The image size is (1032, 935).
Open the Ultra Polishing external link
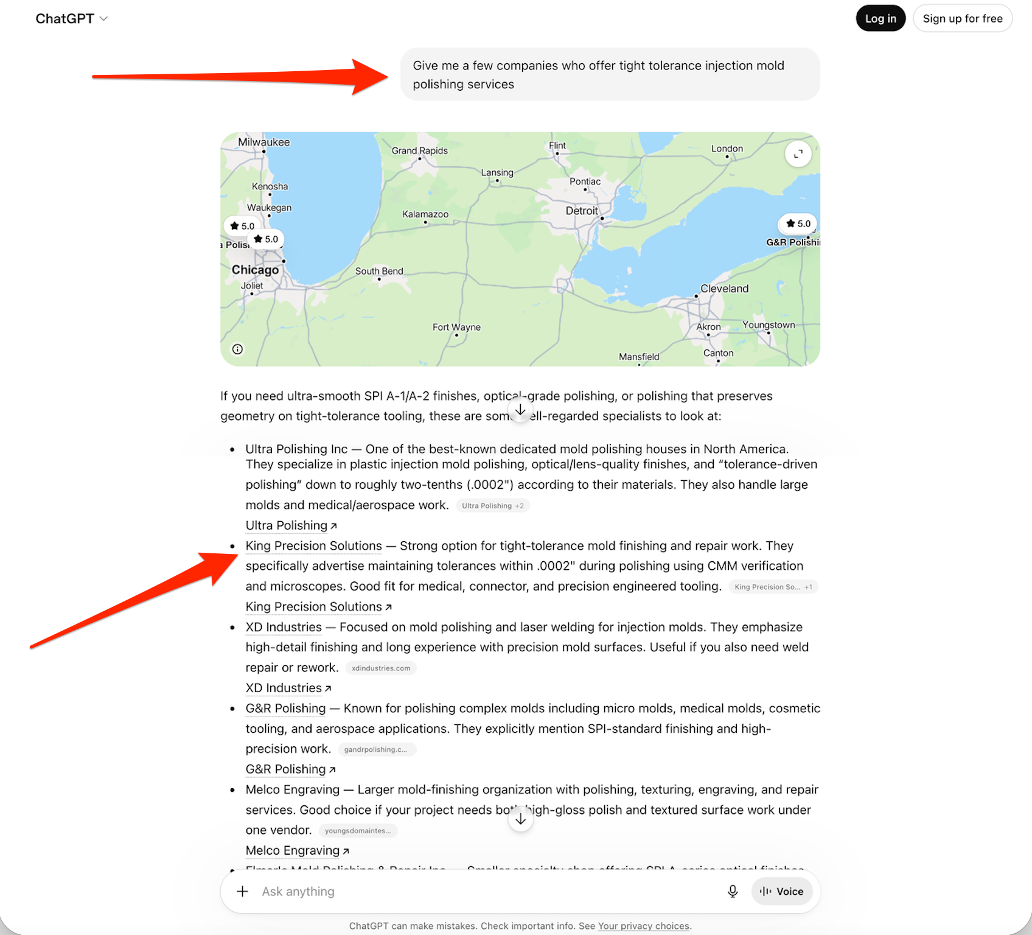tap(291, 525)
